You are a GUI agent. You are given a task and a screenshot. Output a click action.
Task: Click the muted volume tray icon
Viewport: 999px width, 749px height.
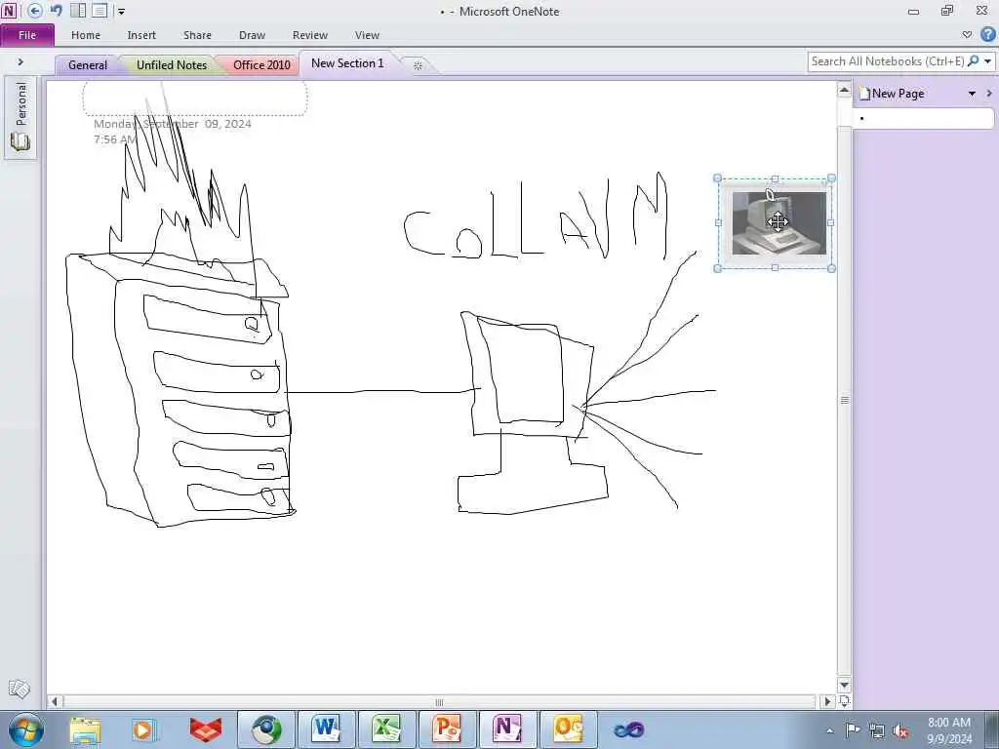(900, 730)
